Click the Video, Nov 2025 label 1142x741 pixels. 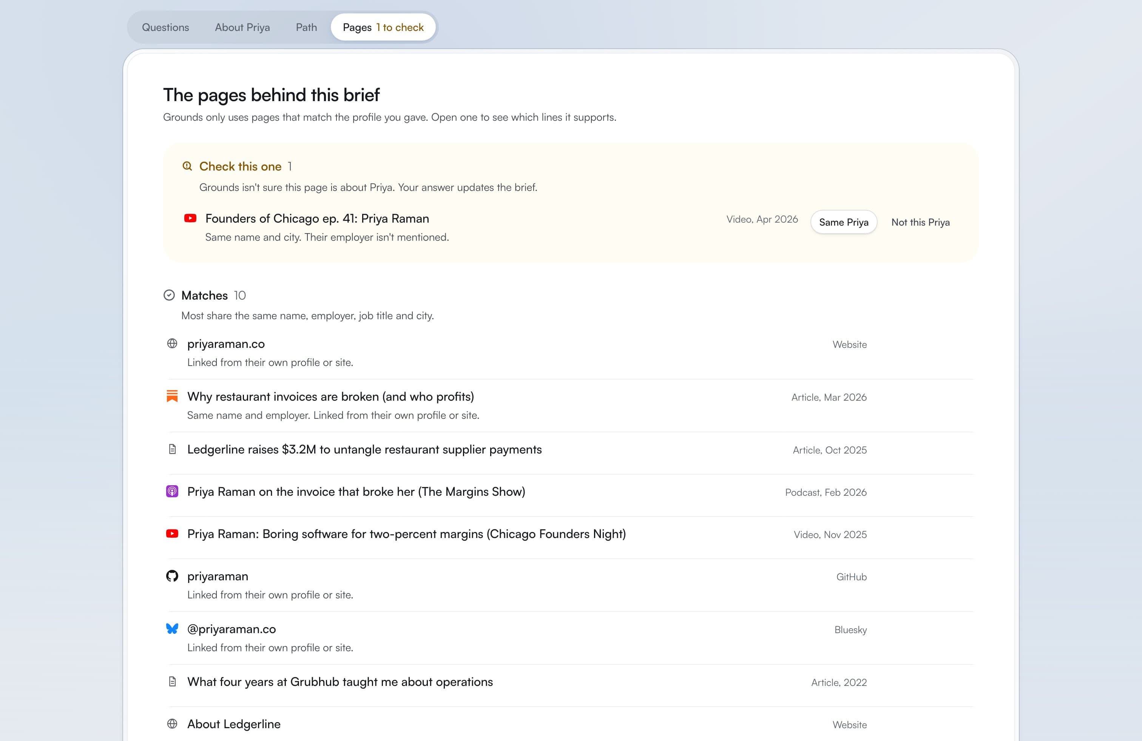tap(830, 534)
